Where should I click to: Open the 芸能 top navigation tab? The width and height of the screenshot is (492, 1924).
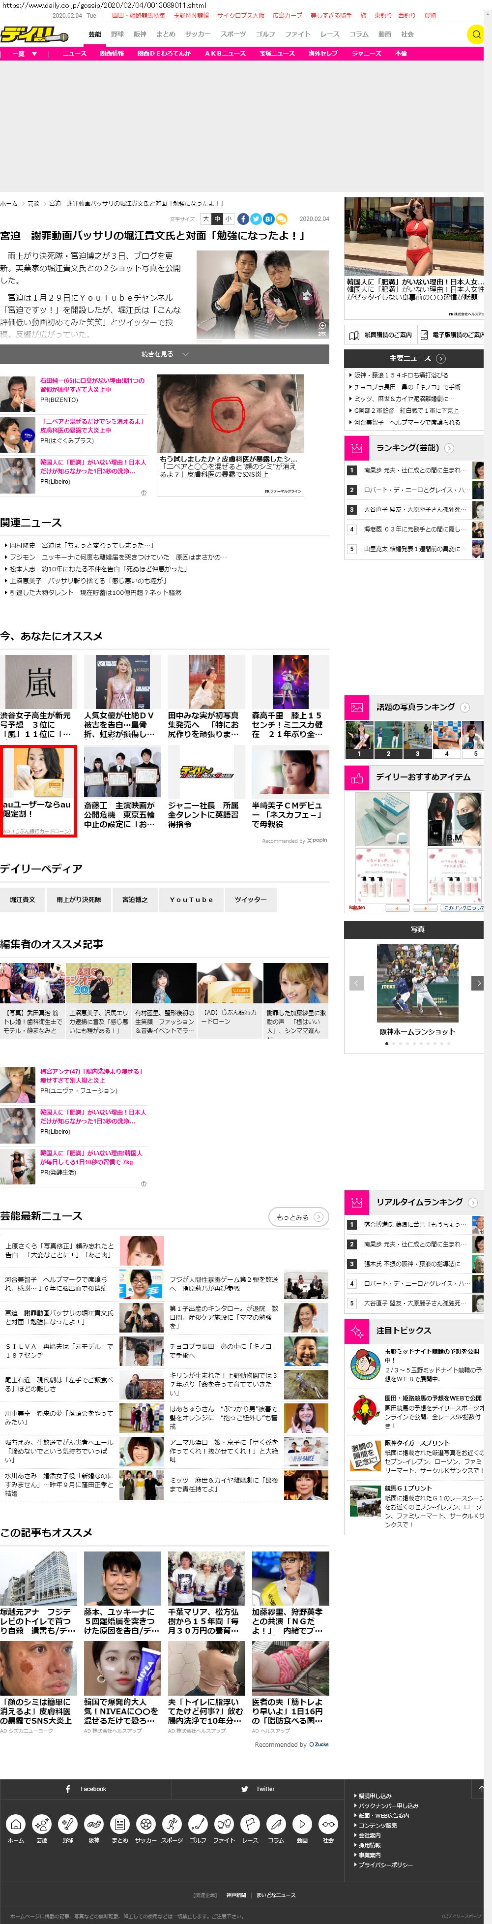click(x=95, y=34)
